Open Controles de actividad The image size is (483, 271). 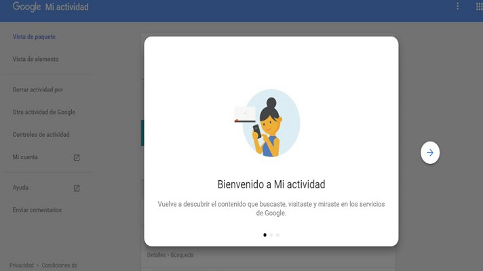[41, 134]
